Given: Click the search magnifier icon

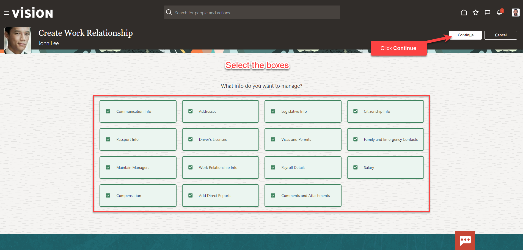Looking at the screenshot, I should point(169,12).
